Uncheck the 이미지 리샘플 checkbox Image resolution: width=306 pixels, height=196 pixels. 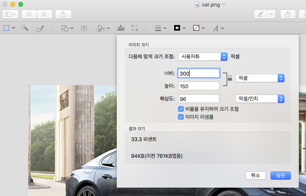click(181, 117)
